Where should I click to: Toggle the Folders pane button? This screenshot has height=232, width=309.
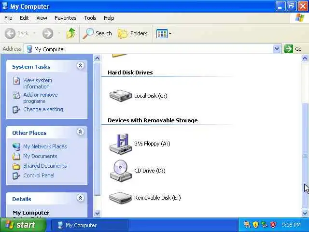click(133, 33)
